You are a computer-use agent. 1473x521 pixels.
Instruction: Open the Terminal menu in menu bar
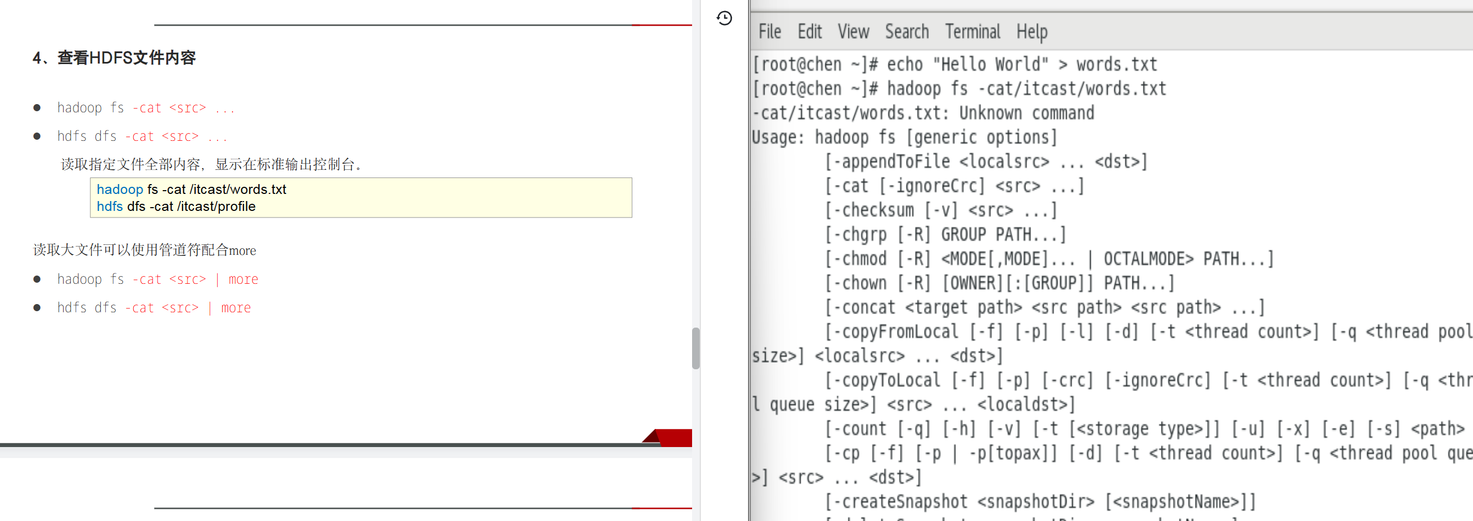tap(973, 32)
